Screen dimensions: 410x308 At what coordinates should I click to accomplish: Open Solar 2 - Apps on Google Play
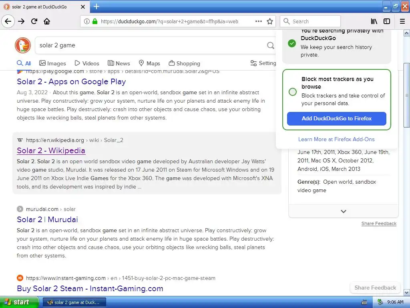coord(71,81)
